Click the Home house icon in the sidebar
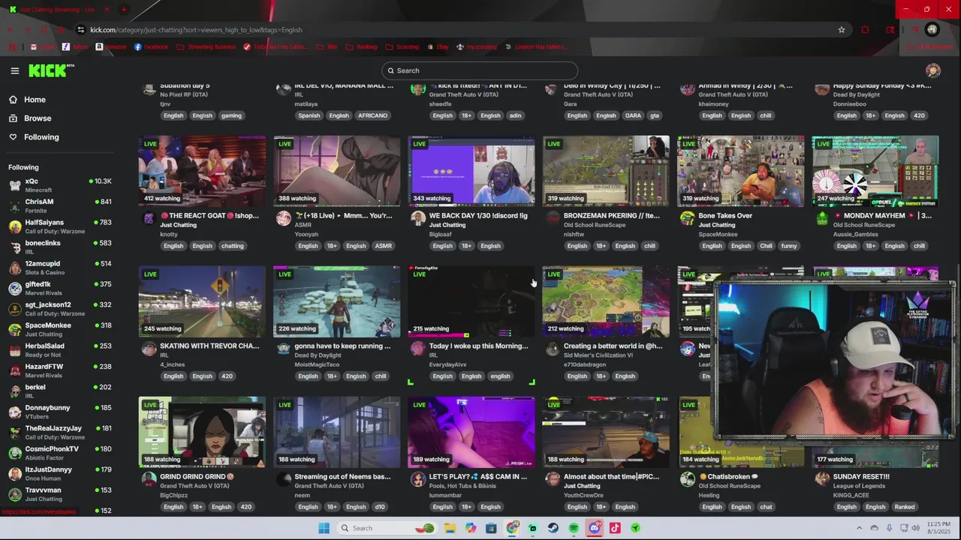Image resolution: width=961 pixels, height=540 pixels. point(13,100)
